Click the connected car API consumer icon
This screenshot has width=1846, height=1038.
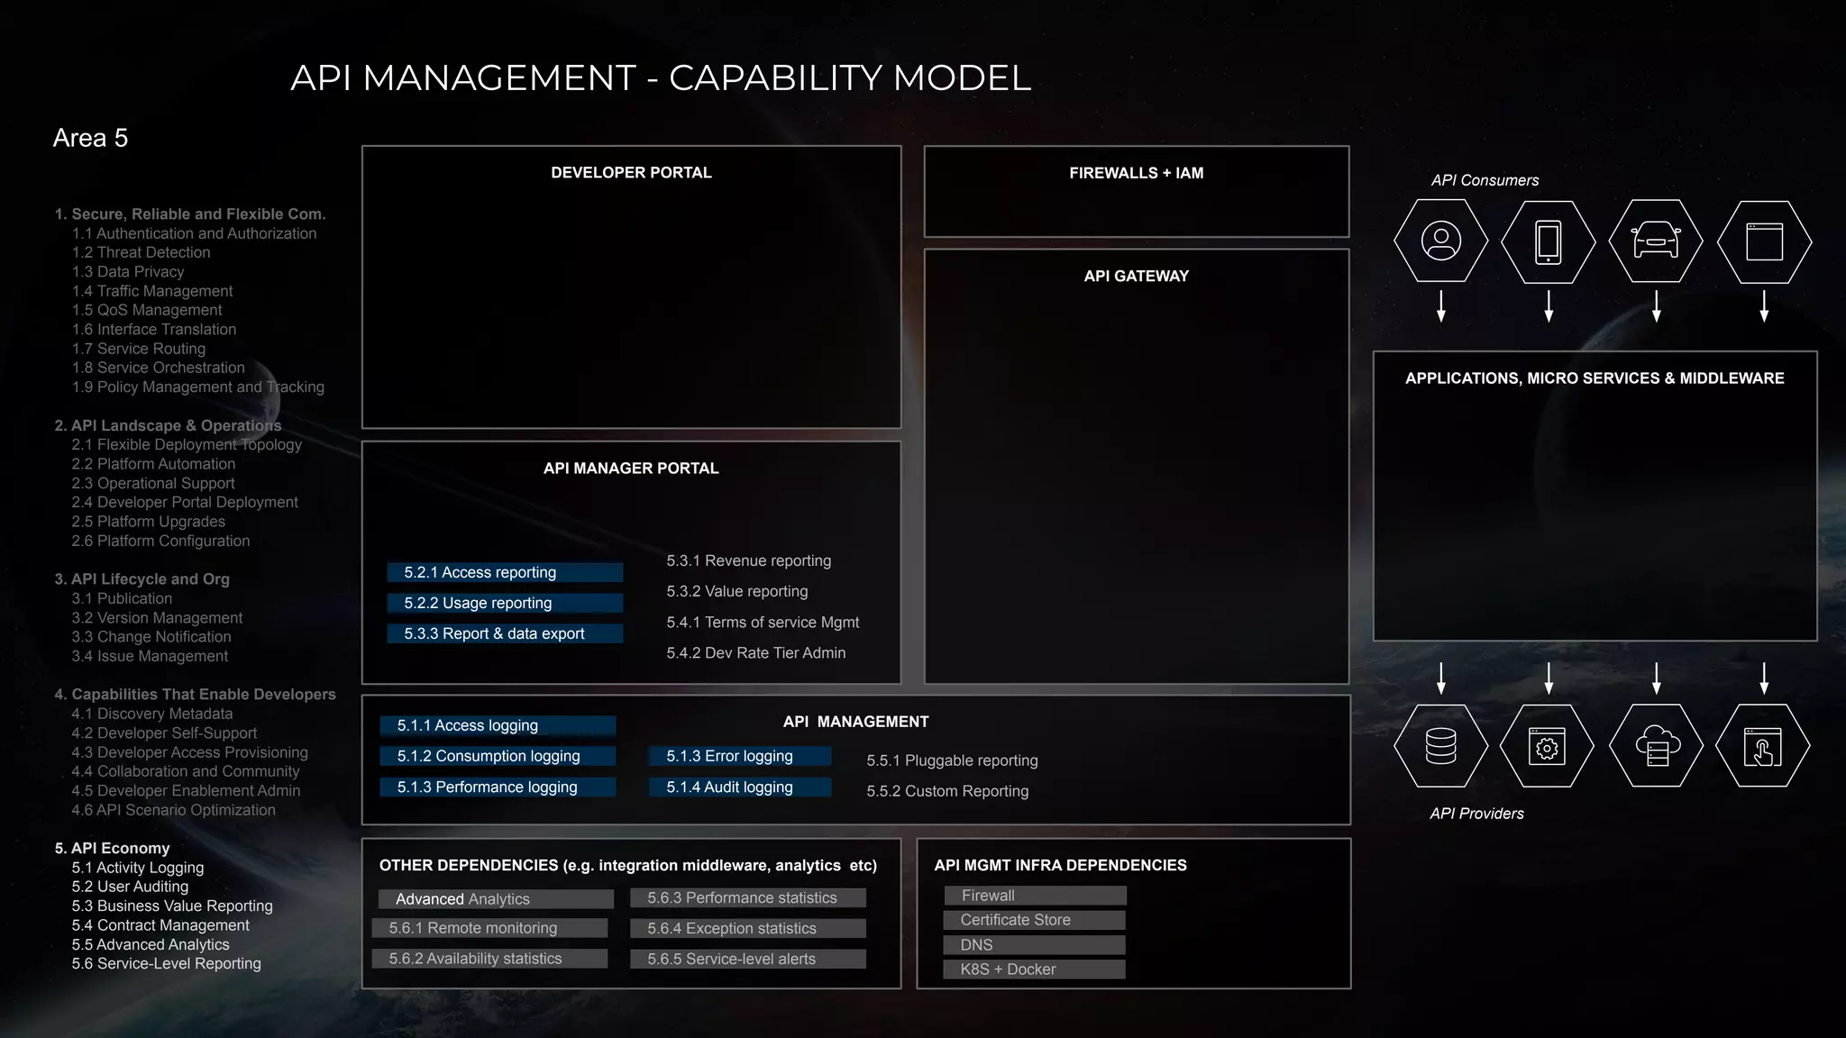tap(1656, 241)
